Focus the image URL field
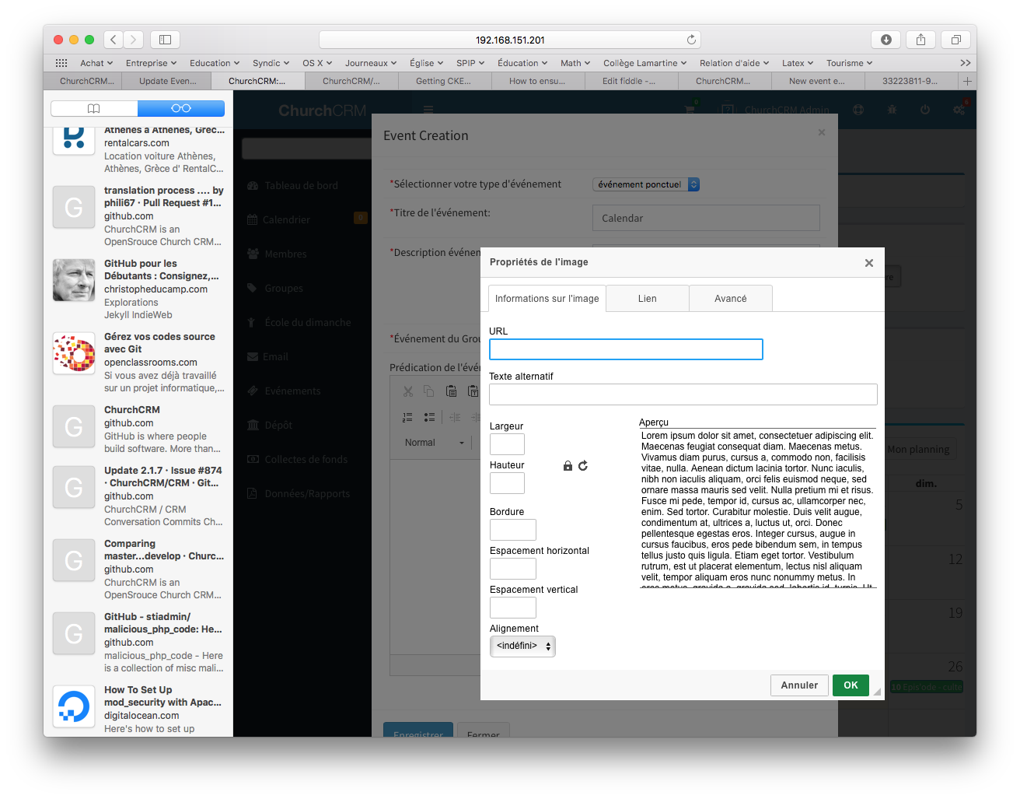 [626, 349]
